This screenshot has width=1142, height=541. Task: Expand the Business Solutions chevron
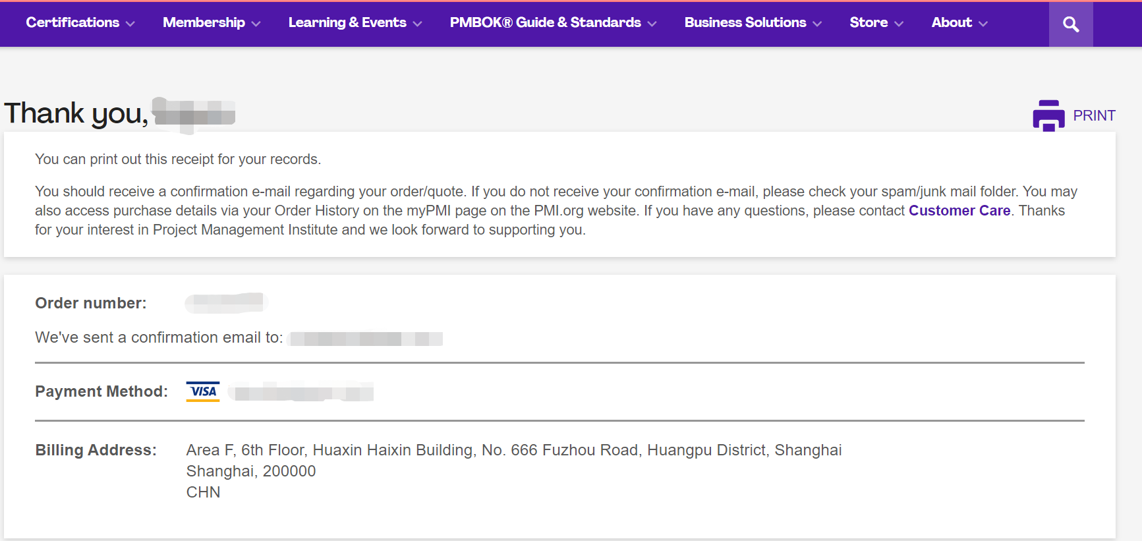pos(818,24)
